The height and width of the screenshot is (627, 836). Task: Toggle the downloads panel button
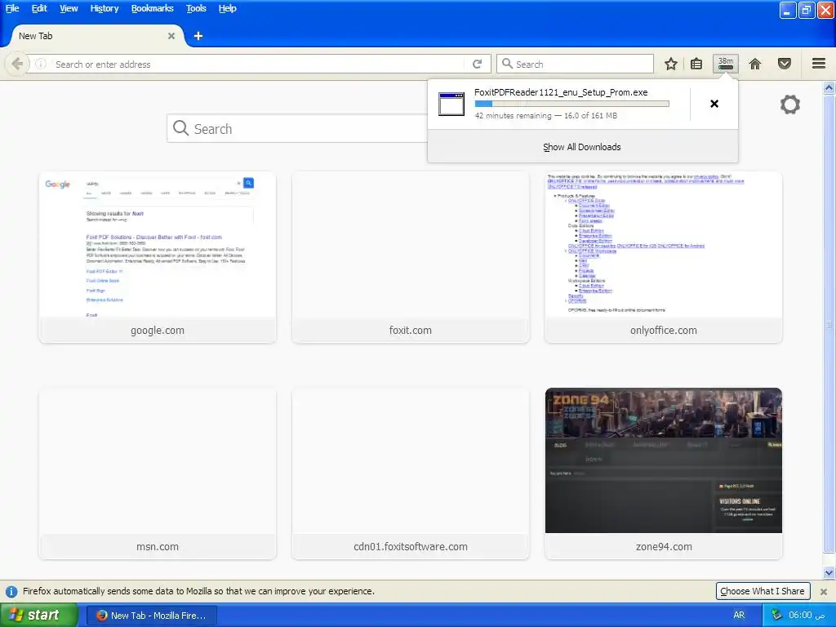tap(726, 64)
